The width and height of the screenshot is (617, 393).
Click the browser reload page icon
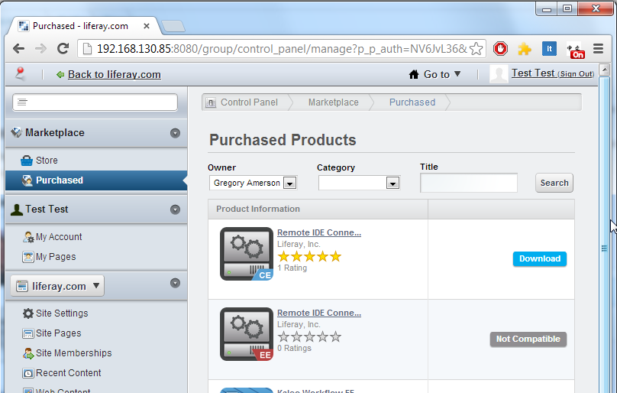(63, 49)
